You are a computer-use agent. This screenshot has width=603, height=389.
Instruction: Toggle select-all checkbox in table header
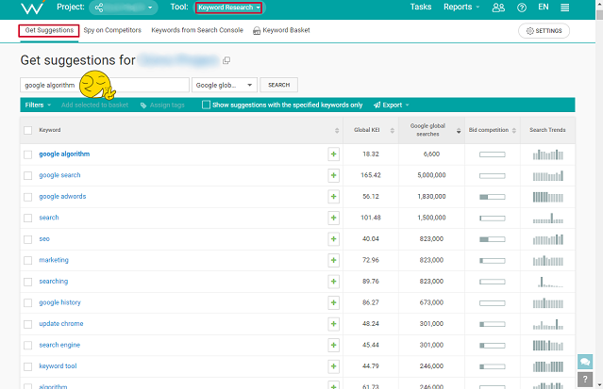(27, 130)
